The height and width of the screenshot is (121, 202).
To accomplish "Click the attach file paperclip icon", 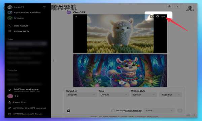I will 69,111.
